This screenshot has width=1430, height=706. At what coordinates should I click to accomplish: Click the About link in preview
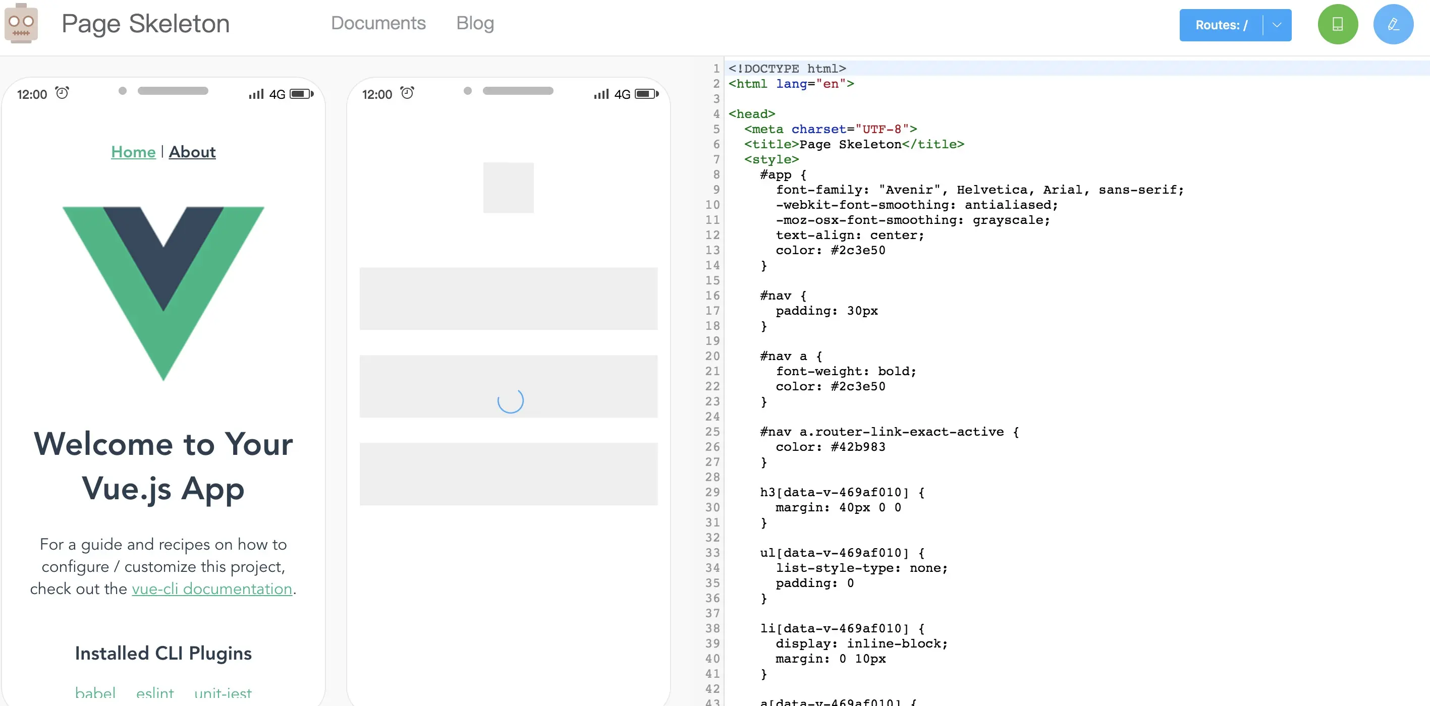tap(192, 152)
